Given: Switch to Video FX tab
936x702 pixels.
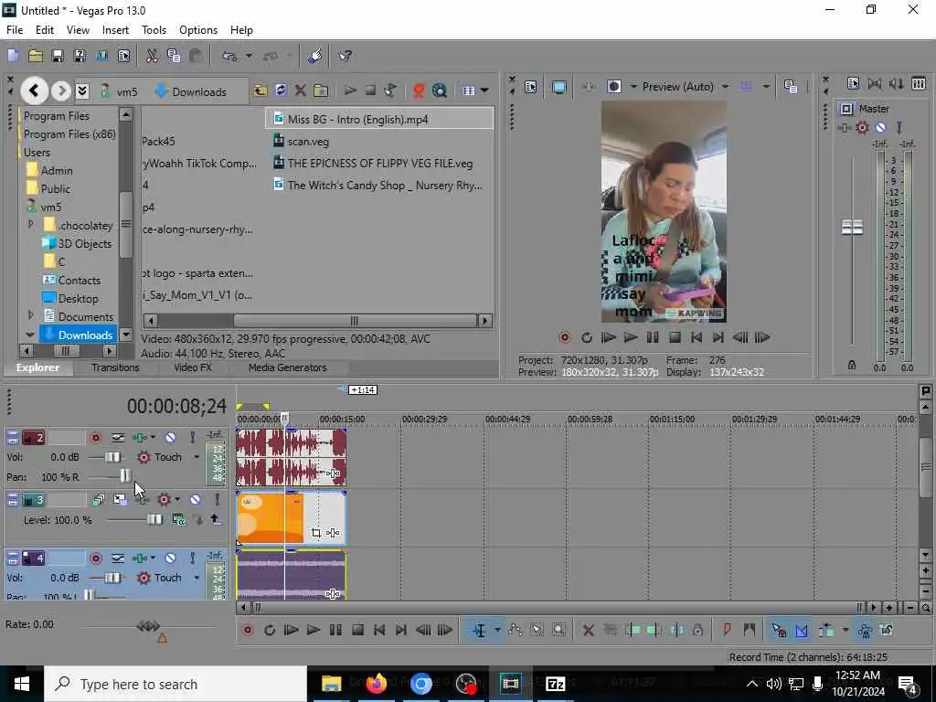Looking at the screenshot, I should coord(192,367).
